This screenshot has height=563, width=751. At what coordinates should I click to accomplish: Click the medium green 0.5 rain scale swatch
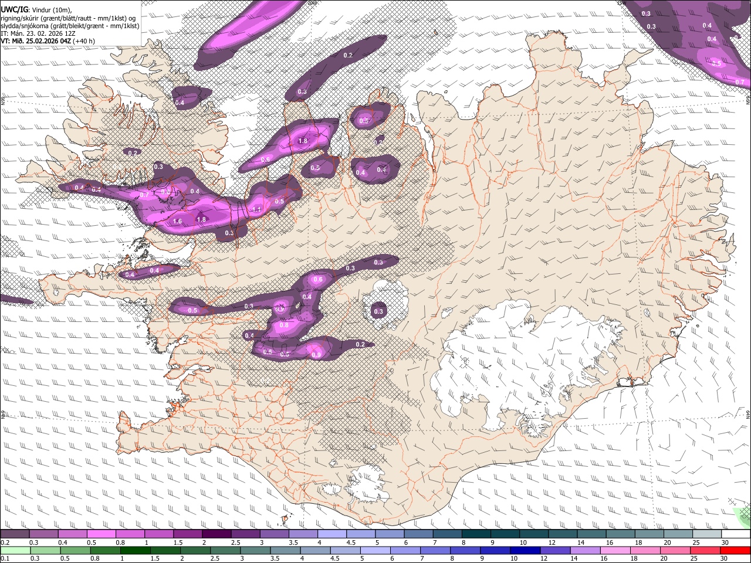(75, 550)
